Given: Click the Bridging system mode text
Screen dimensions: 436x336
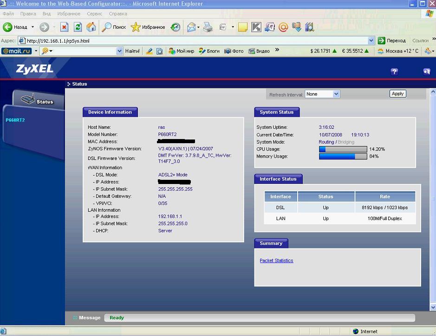Looking at the screenshot, I should tap(346, 142).
